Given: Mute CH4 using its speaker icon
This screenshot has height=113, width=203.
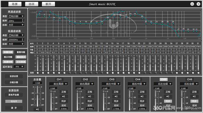Looking at the screenshot, I should [141, 96].
